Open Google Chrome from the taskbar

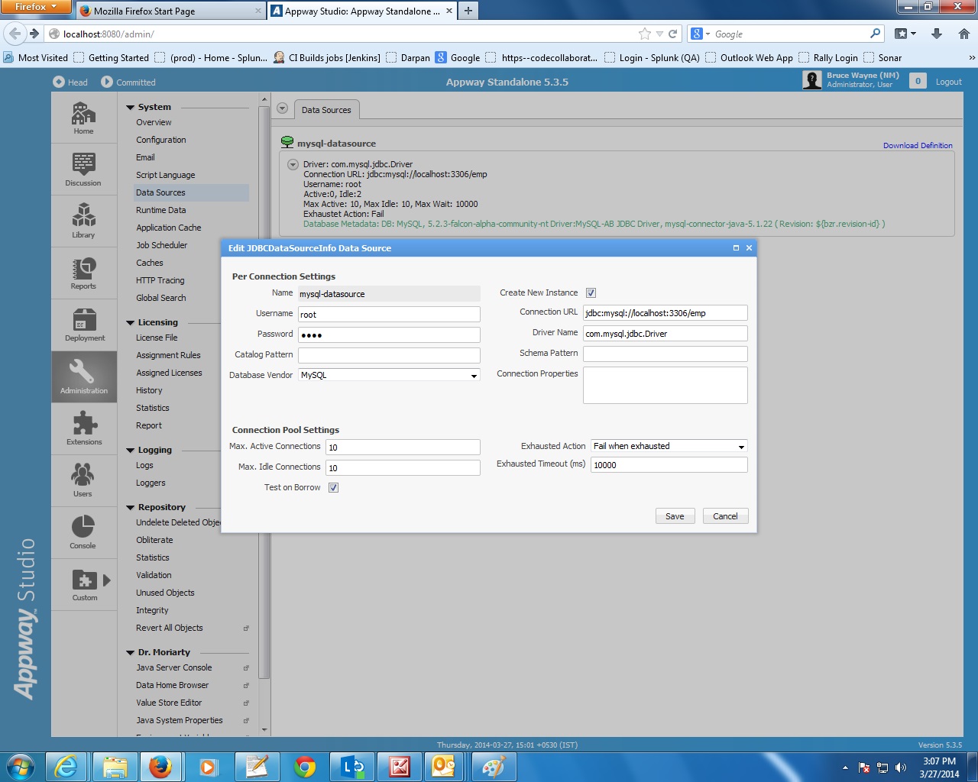point(305,767)
